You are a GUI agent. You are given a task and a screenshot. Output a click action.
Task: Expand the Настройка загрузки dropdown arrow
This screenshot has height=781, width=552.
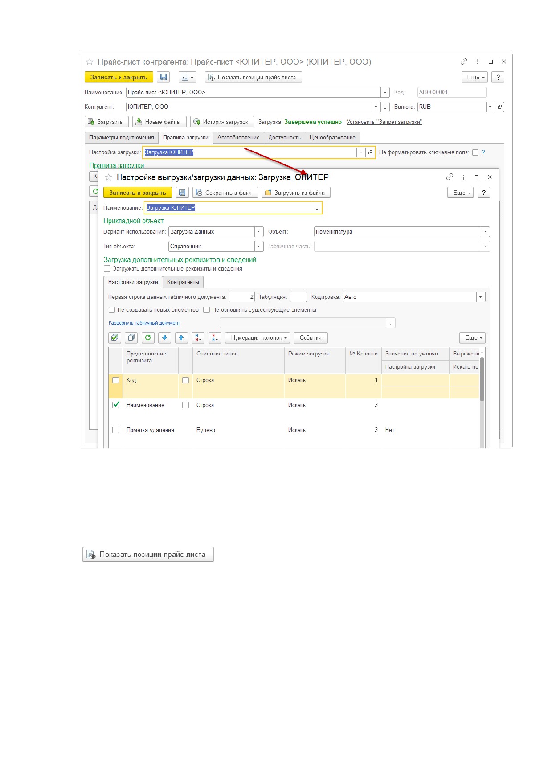tap(361, 152)
